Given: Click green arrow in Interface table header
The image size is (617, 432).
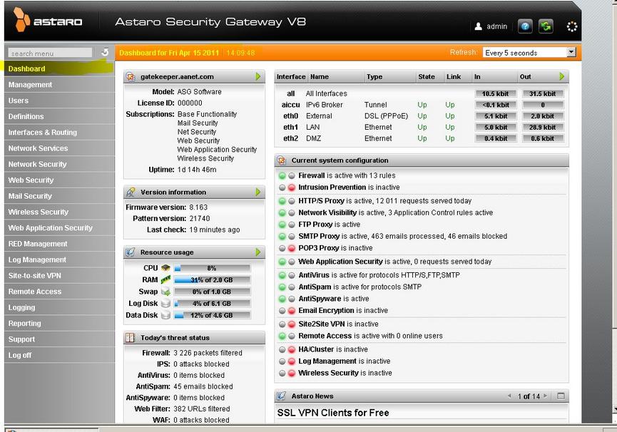Looking at the screenshot, I should tap(562, 76).
